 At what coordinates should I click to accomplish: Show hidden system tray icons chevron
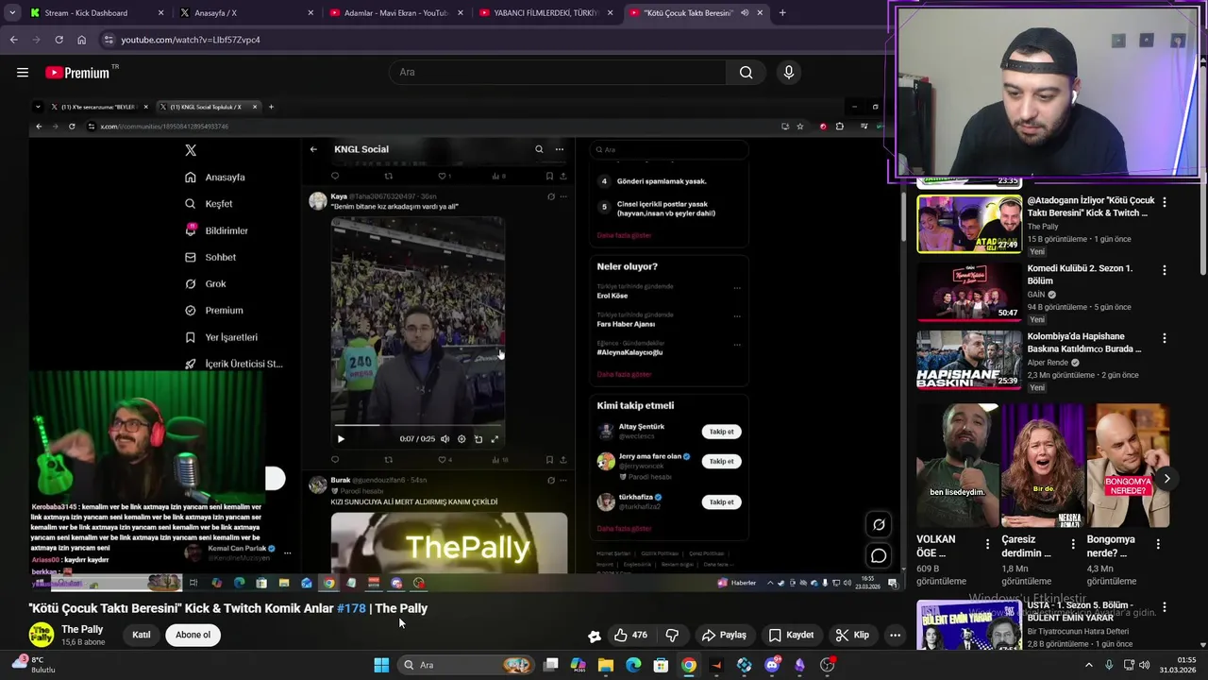coord(1088,665)
